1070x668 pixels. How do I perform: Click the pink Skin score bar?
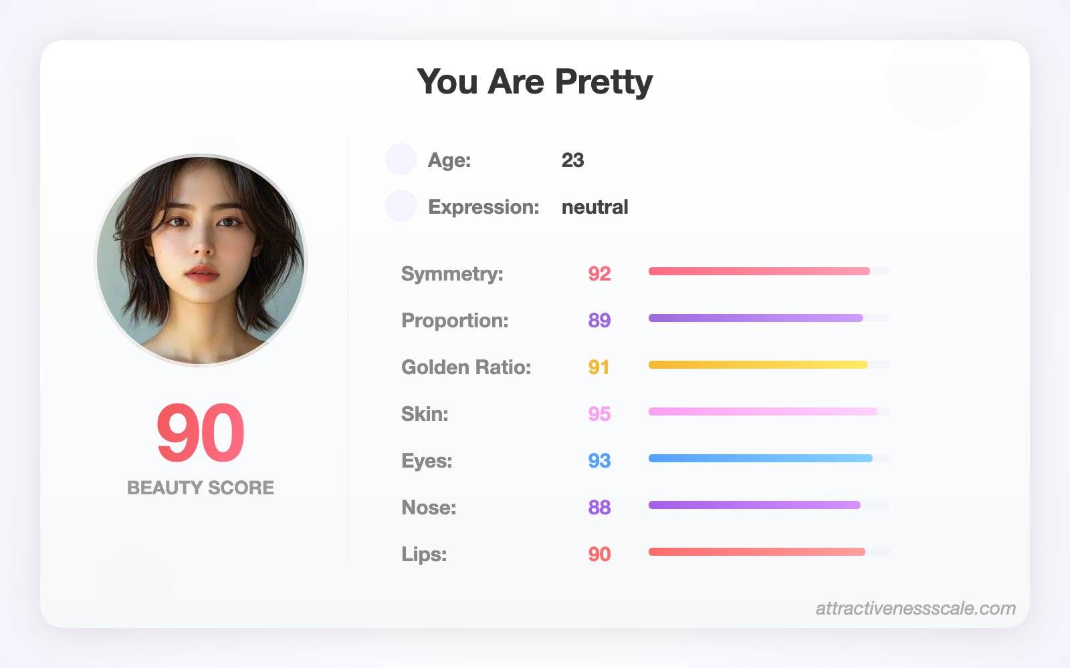point(769,411)
